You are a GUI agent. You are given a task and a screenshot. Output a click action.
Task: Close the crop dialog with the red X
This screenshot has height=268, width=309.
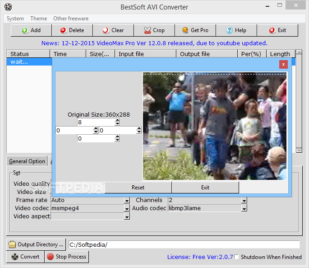(283, 64)
